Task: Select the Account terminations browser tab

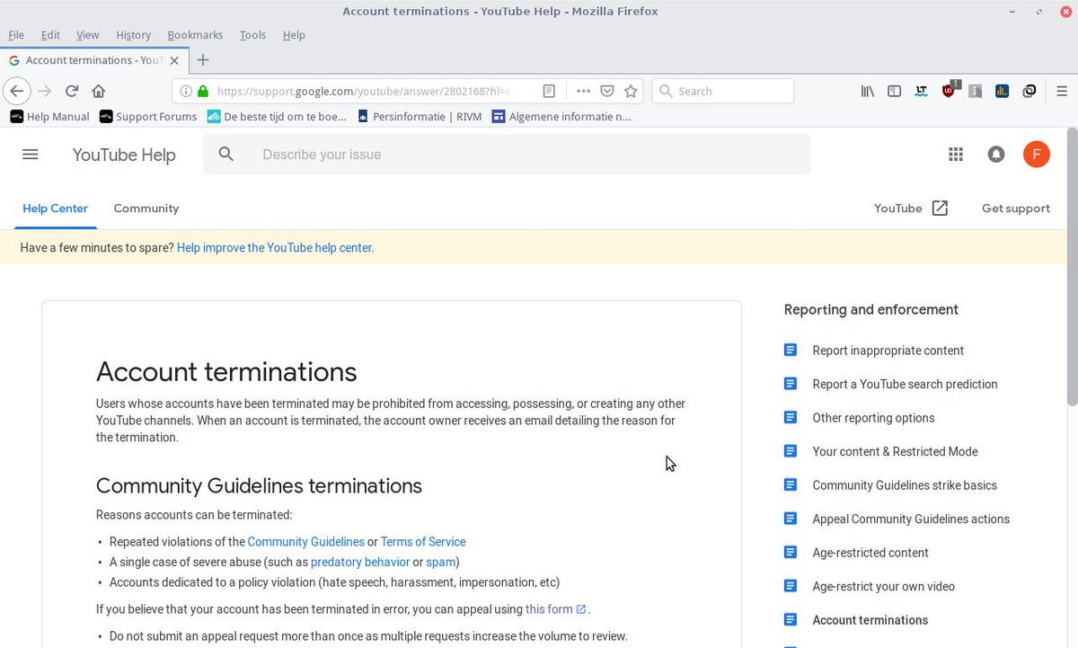Action: 93,60
